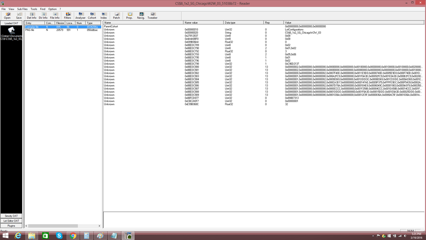Sort entries by the Num column header

pos(80,23)
